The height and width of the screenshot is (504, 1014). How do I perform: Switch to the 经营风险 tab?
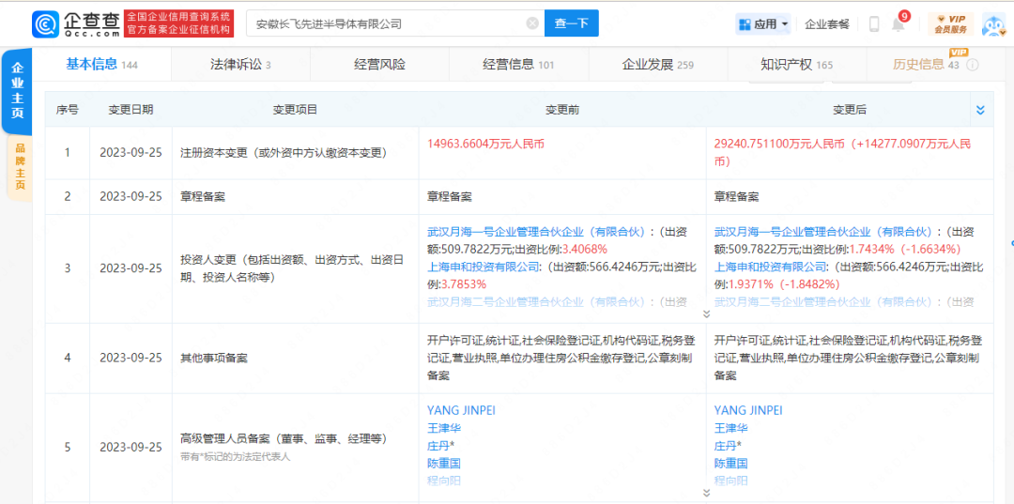379,64
